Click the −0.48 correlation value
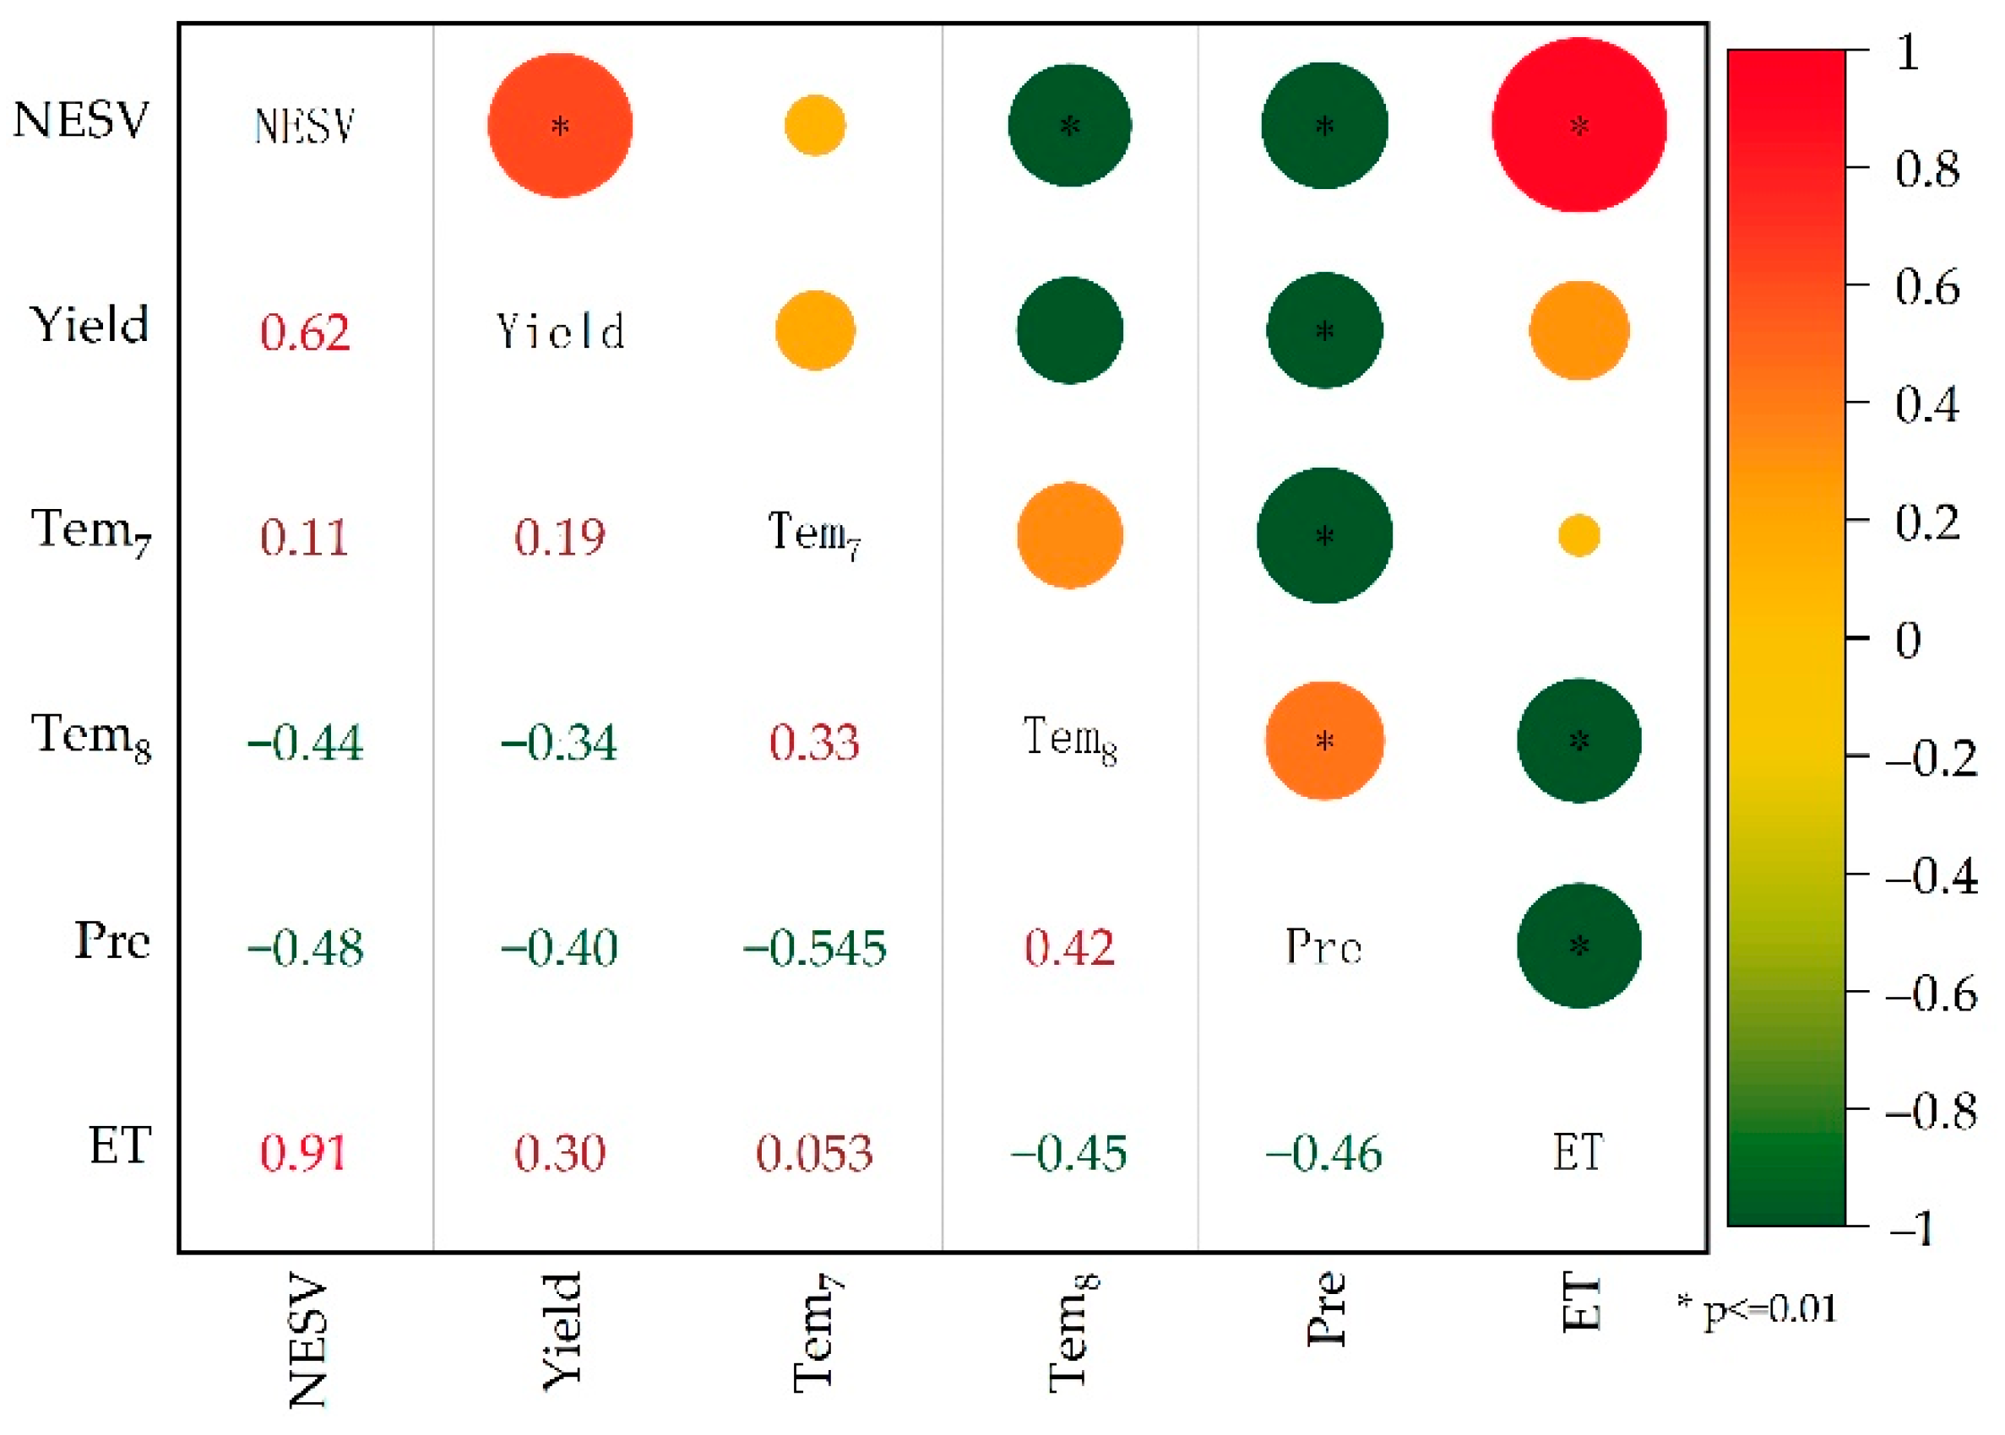The image size is (2005, 1435). click(x=305, y=948)
